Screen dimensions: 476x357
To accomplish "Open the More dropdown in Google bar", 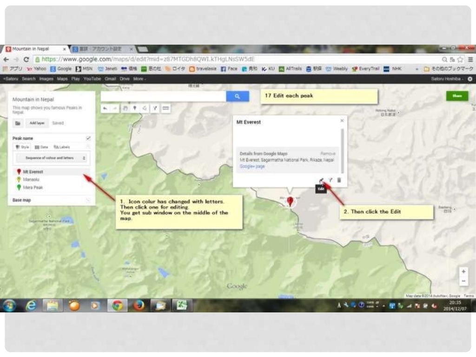I will point(139,79).
